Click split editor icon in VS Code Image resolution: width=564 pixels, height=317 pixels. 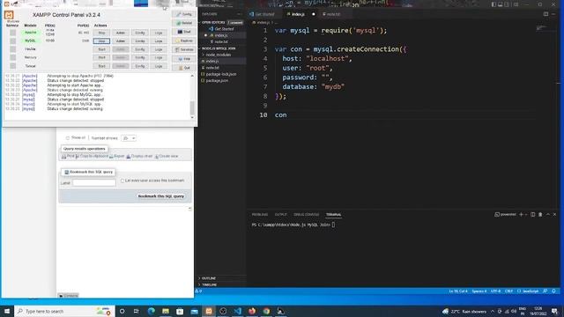click(546, 14)
